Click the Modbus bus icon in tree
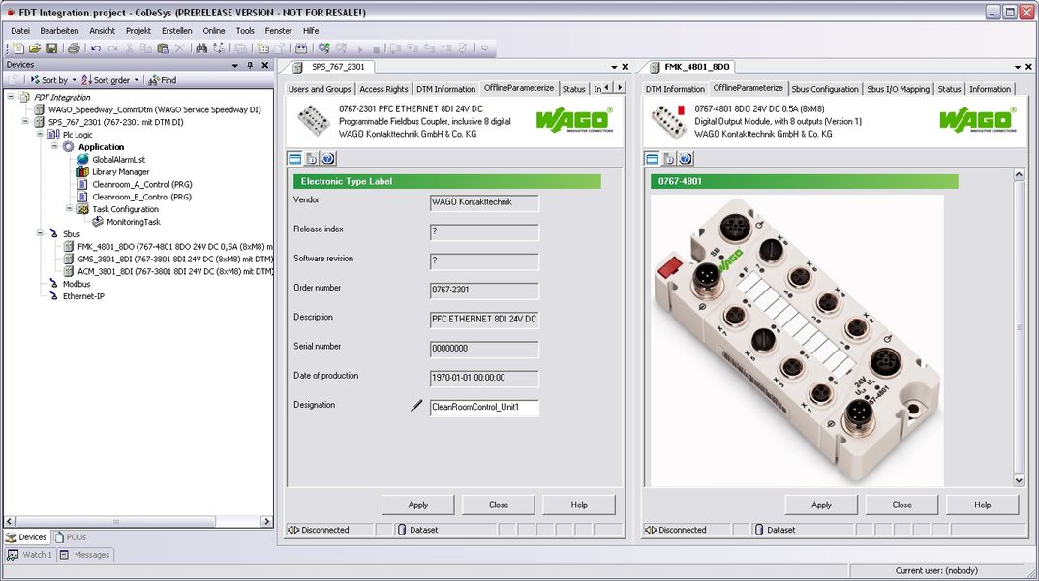The height and width of the screenshot is (581, 1039). click(53, 284)
